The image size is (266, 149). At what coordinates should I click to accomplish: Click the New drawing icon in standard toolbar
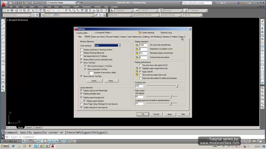tap(4, 11)
